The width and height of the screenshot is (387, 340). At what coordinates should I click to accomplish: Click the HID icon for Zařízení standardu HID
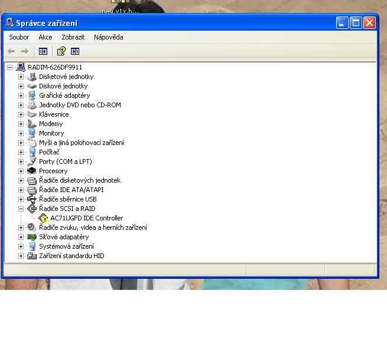(x=32, y=256)
